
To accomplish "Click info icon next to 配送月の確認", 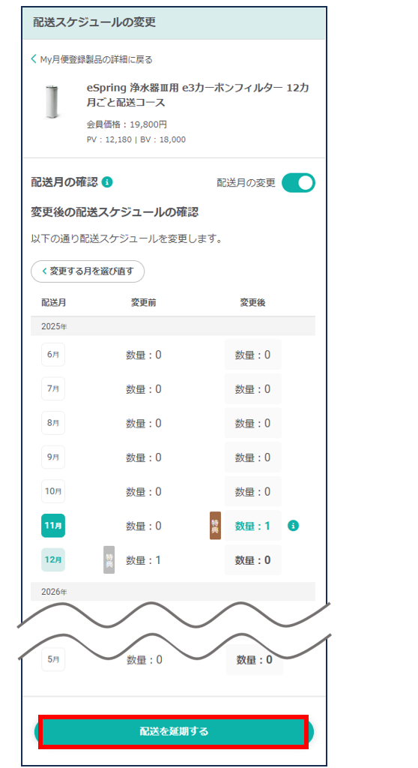I will point(107,182).
